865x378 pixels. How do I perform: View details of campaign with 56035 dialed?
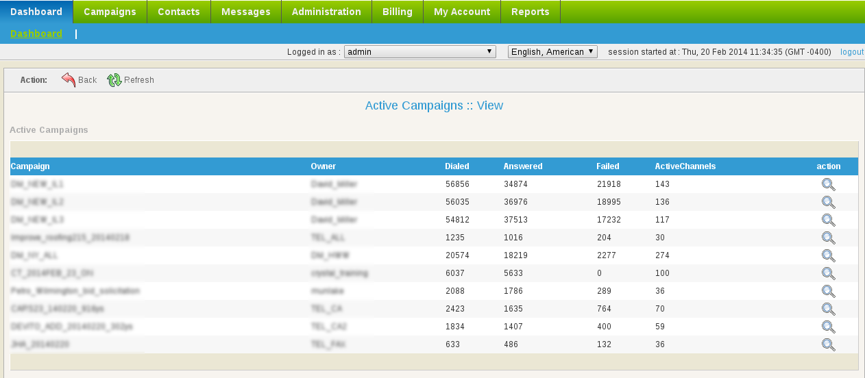coord(828,202)
